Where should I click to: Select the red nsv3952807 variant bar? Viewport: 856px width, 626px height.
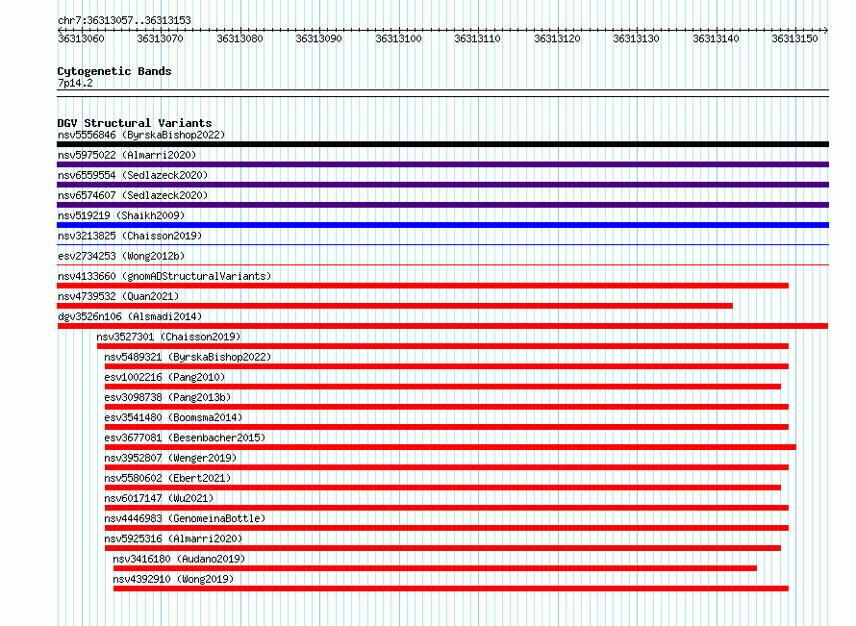pos(446,467)
